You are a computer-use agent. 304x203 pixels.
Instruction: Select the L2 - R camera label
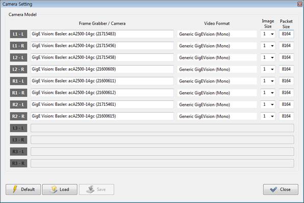click(x=18, y=69)
